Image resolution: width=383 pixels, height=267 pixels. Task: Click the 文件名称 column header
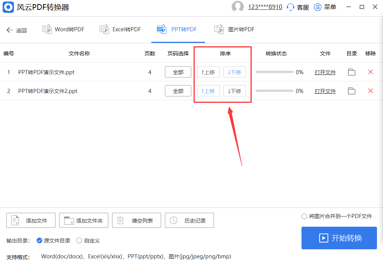[x=79, y=53]
